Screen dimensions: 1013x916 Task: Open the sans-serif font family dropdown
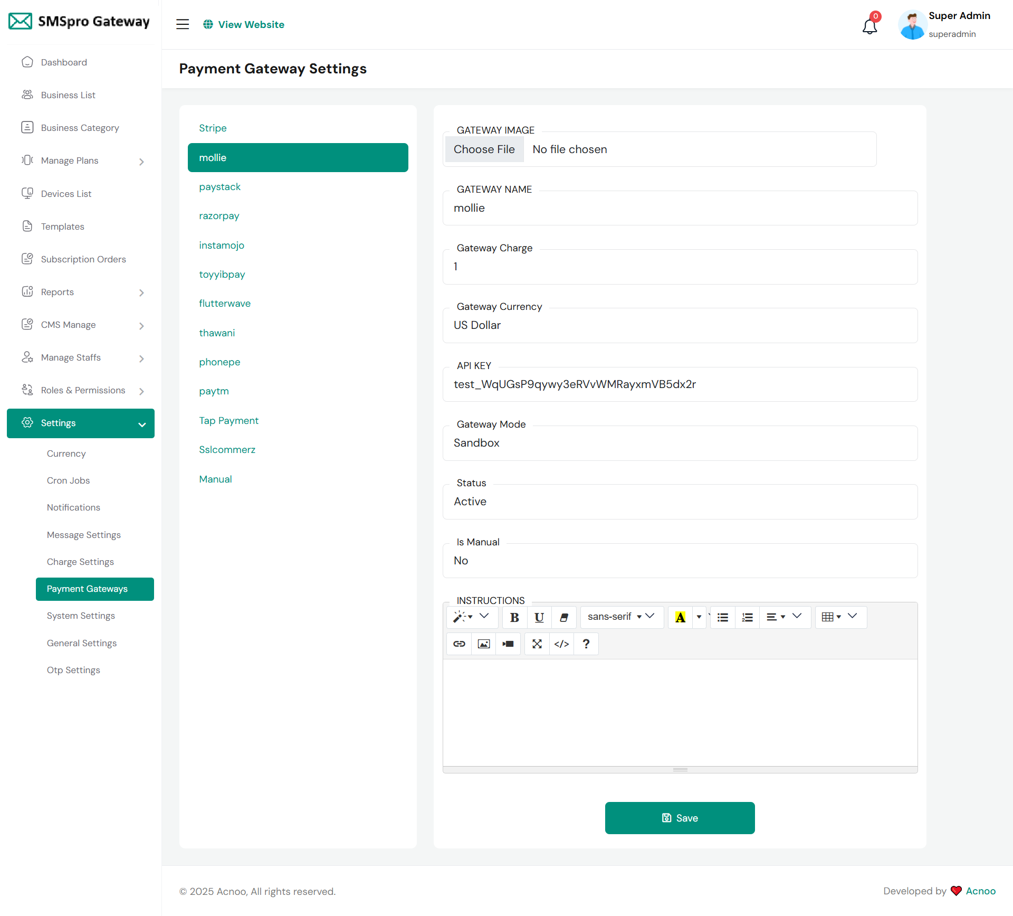[x=621, y=617]
